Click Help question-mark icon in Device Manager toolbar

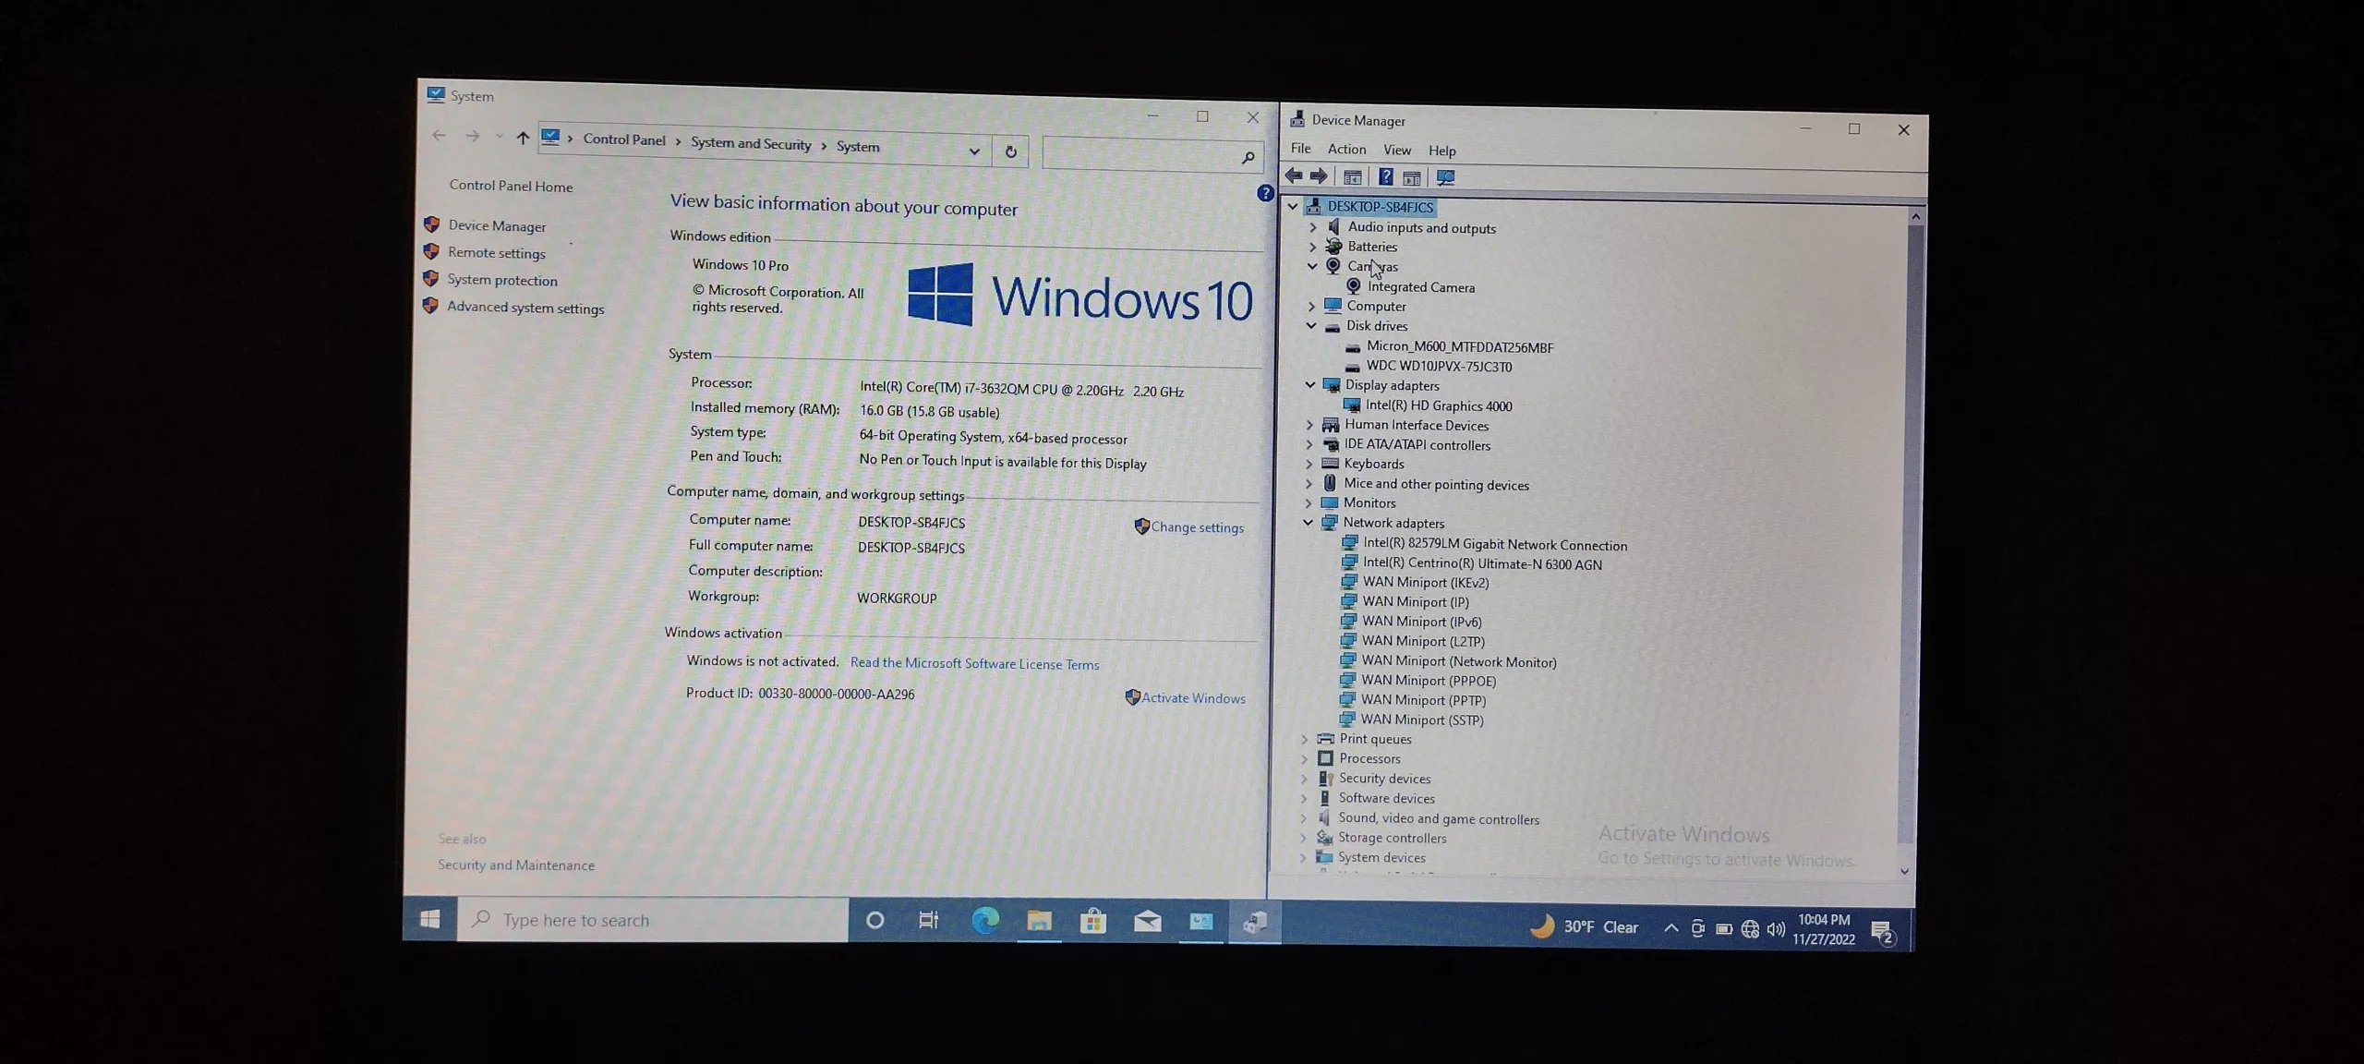click(1385, 177)
